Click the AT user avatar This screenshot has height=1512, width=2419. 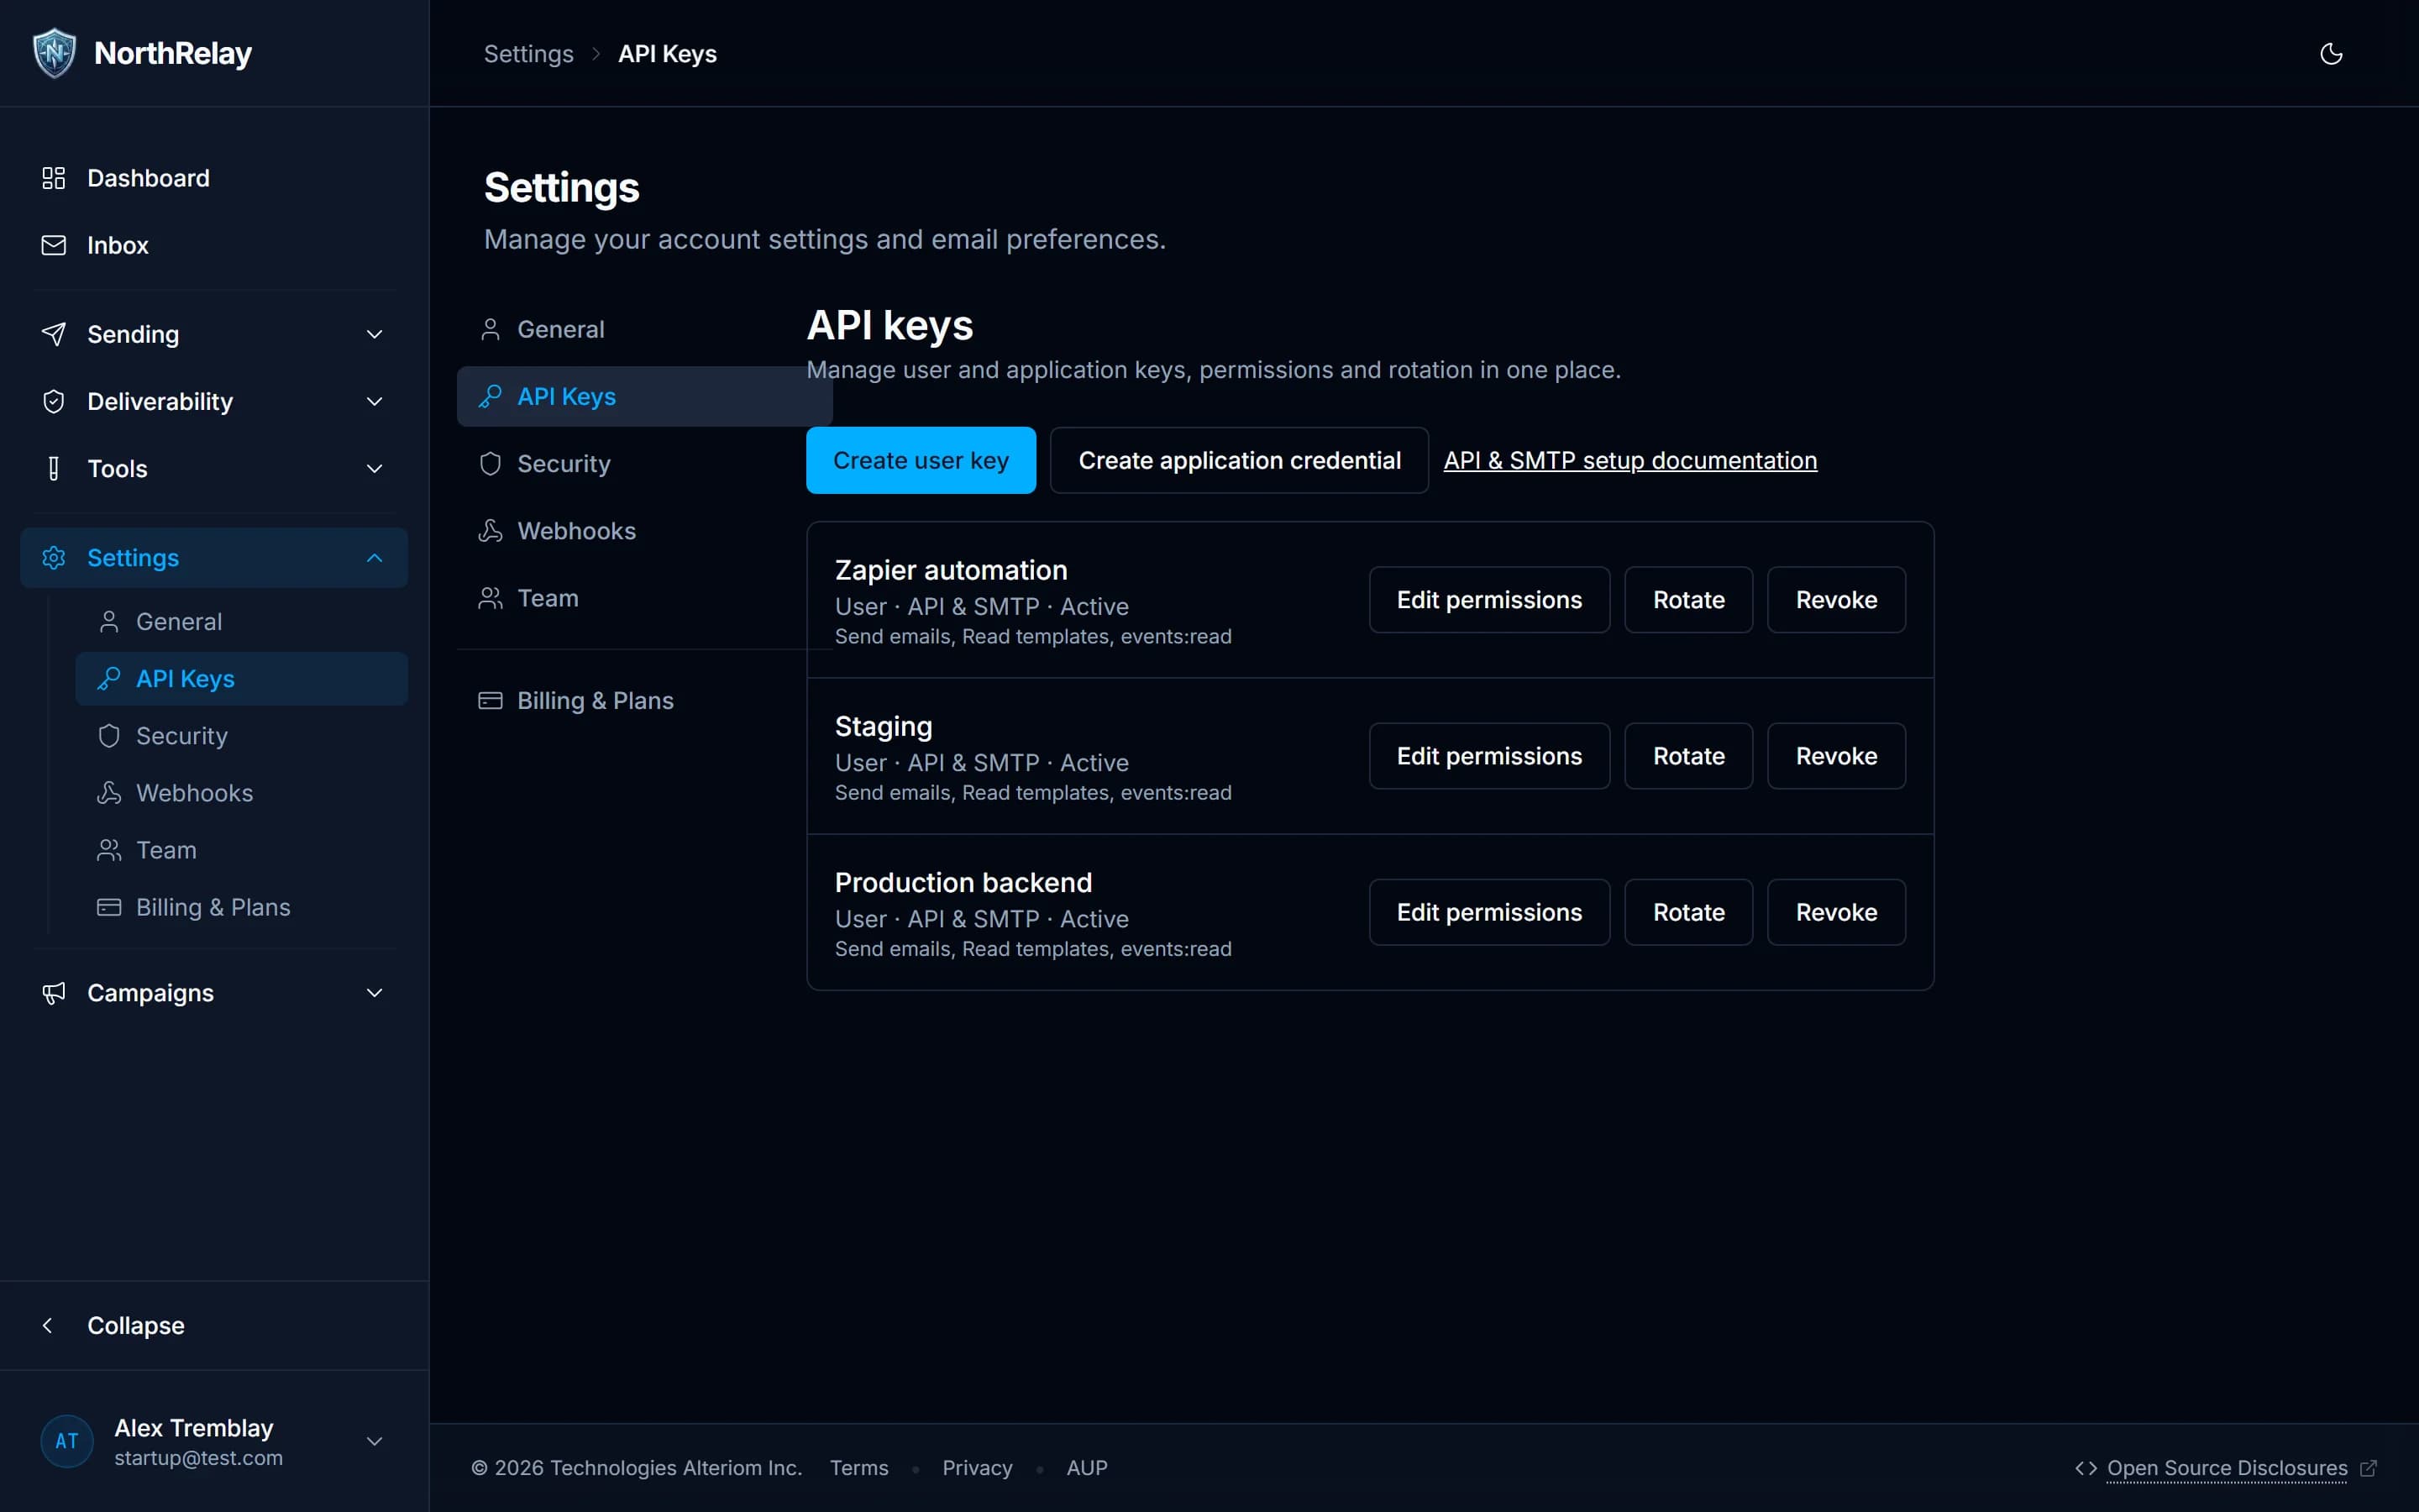(x=67, y=1441)
